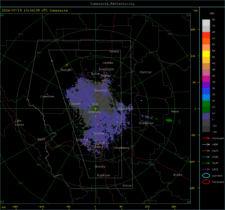Click the yellow radar site diamond at Olds

tap(95, 109)
